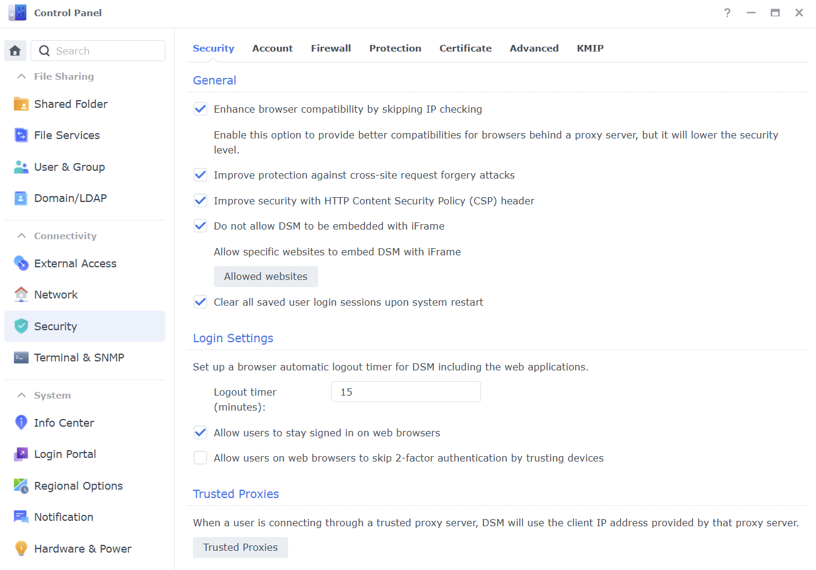This screenshot has height=570, width=816.
Task: Click the User & Group icon
Action: click(21, 167)
